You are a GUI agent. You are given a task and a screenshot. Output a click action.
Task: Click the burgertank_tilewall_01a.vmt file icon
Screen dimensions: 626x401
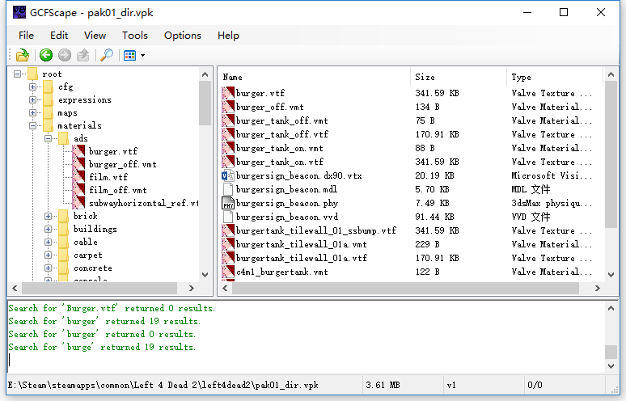(228, 244)
